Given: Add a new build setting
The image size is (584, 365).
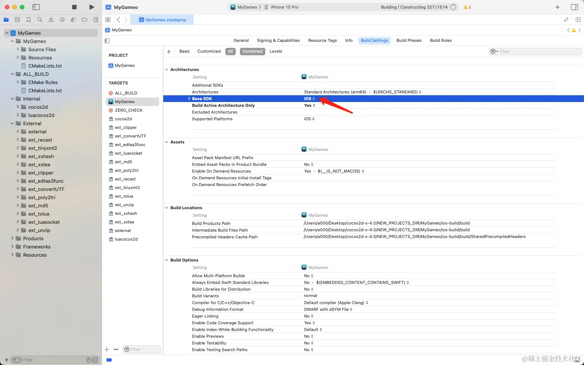Looking at the screenshot, I should (169, 52).
